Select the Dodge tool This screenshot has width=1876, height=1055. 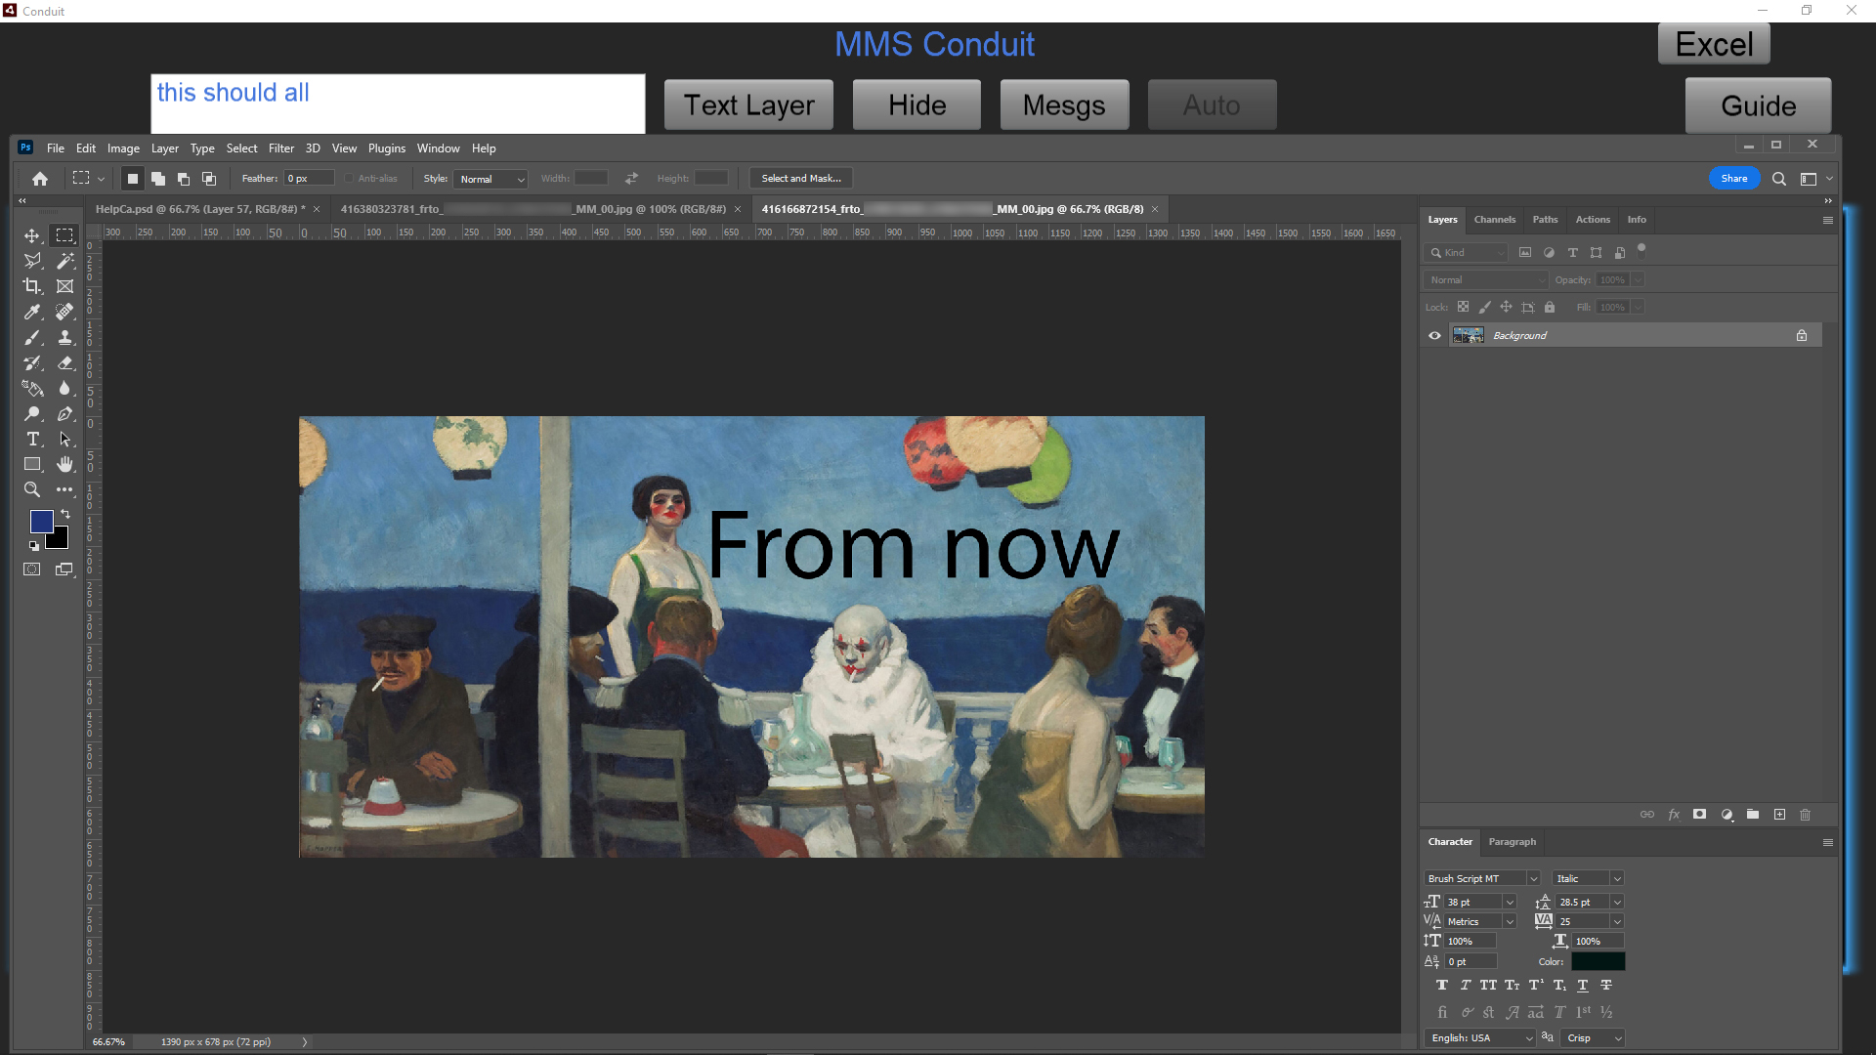click(x=32, y=413)
